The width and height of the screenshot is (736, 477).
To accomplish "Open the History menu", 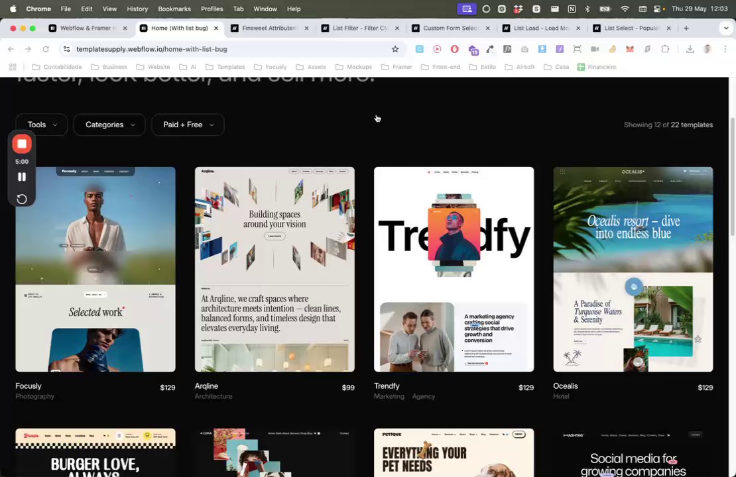I will pyautogui.click(x=137, y=9).
